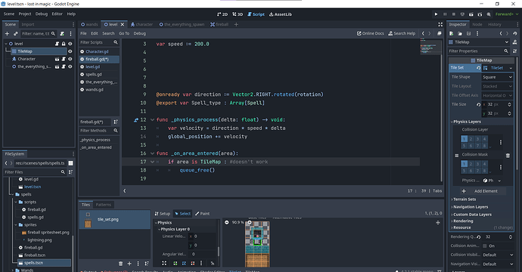Select the Setup tool in the tile editor
The width and height of the screenshot is (522, 272).
click(163, 214)
